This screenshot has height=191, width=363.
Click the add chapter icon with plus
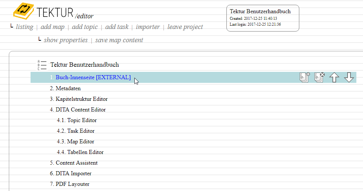tap(304, 77)
